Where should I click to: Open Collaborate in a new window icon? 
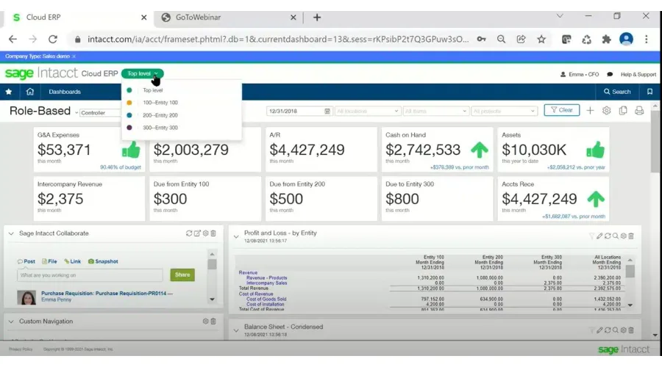click(197, 233)
